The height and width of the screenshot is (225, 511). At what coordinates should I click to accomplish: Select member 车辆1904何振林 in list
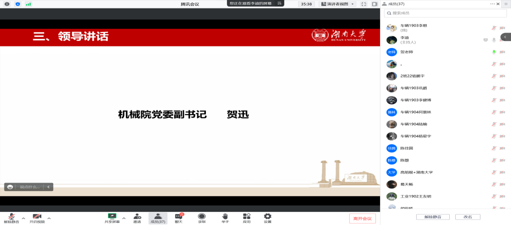416,112
